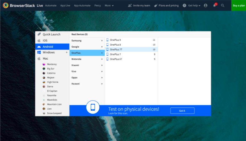Open App Automate product tab

point(82,5)
